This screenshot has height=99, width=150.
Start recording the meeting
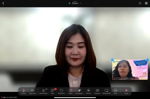(88, 91)
